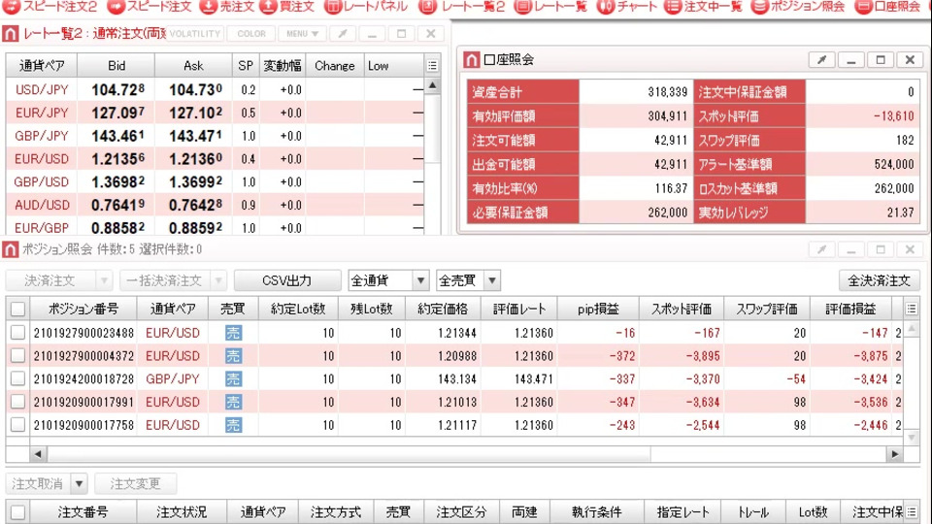The height and width of the screenshot is (524, 932).
Task: Click the 買注文 toolbar item
Action: [287, 7]
